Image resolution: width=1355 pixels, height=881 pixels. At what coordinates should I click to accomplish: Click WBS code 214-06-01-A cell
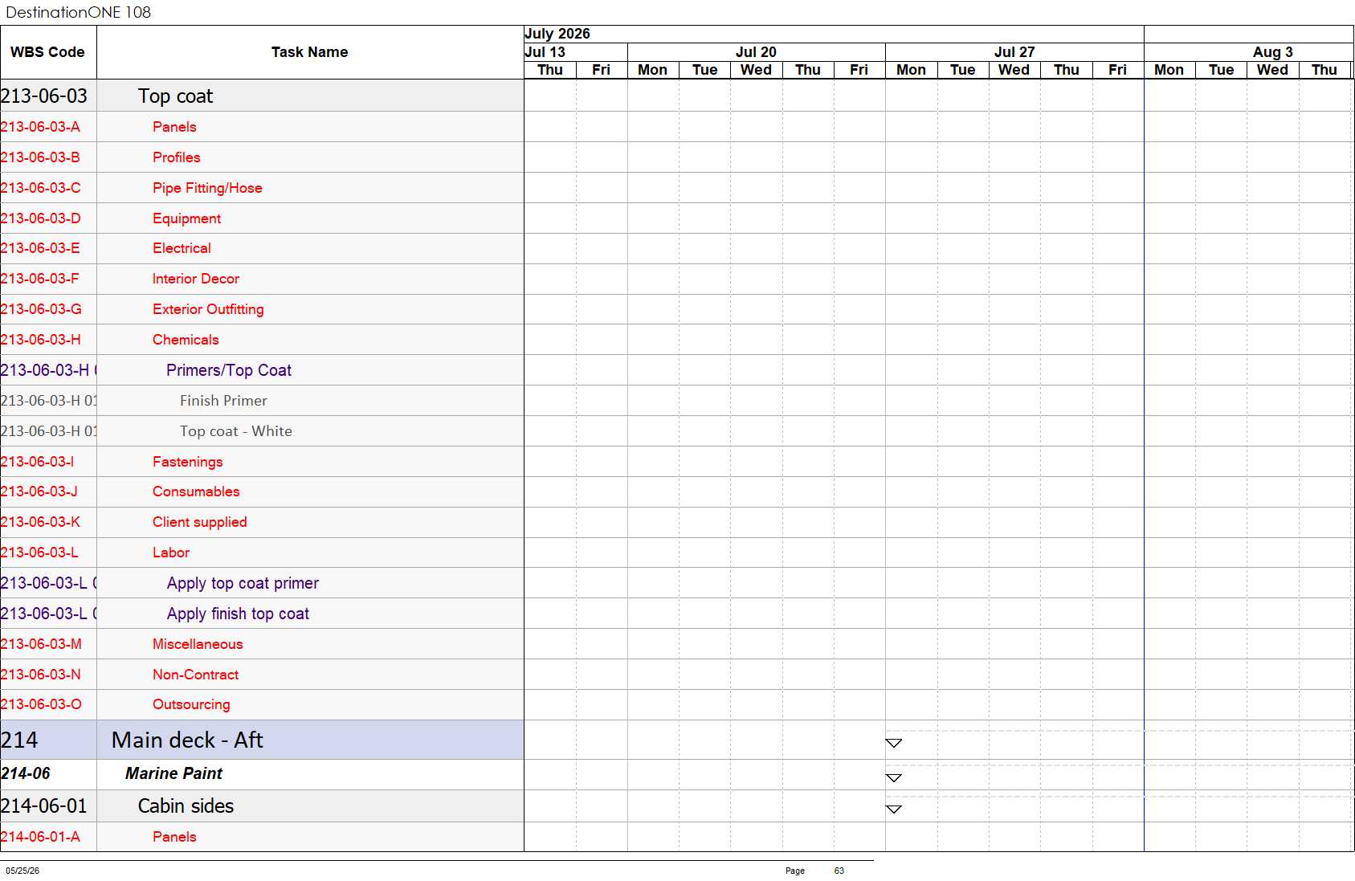[x=48, y=837]
